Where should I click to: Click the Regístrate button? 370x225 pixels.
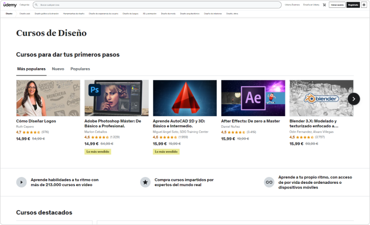coord(353,5)
